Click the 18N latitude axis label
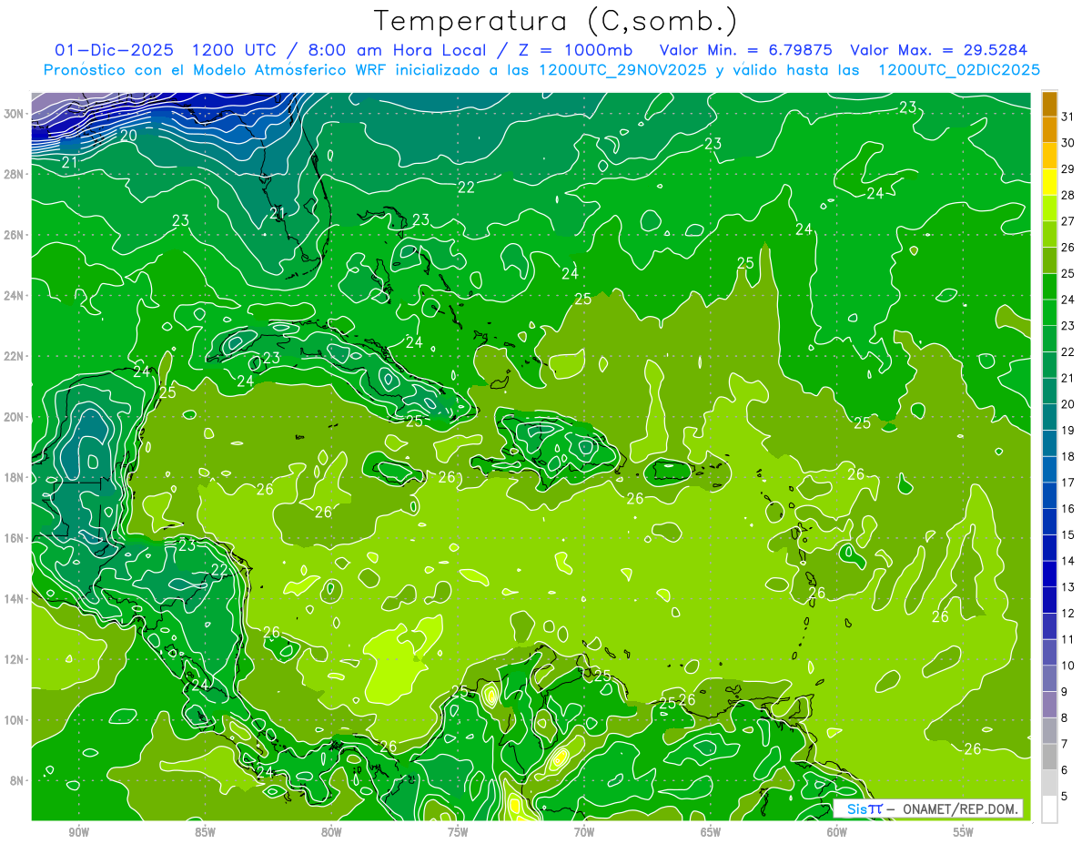This screenshot has height=844, width=1092. [x=14, y=477]
